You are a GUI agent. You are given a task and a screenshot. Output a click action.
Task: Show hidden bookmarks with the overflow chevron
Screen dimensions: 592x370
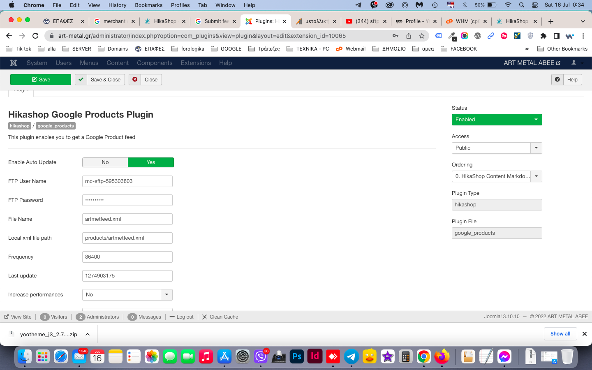point(527,49)
